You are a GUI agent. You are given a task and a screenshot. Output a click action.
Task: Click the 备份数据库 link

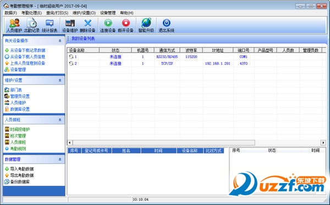click(20, 182)
